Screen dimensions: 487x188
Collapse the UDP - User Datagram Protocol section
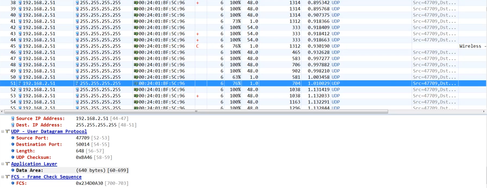3,132
